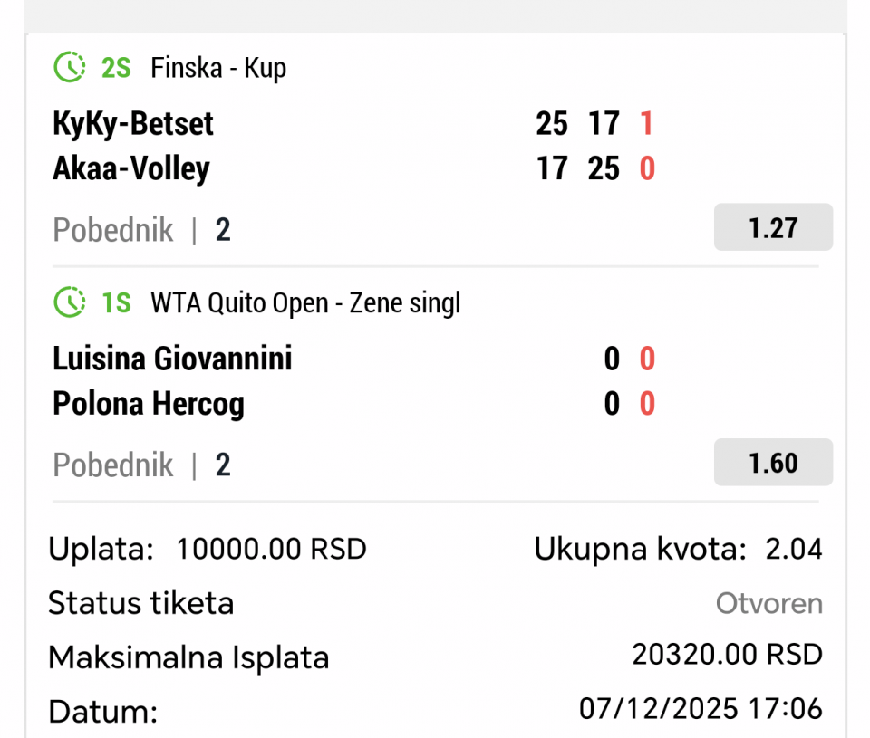Open WTA Quito Open - Zene singl label
This screenshot has height=738, width=870.
[305, 303]
